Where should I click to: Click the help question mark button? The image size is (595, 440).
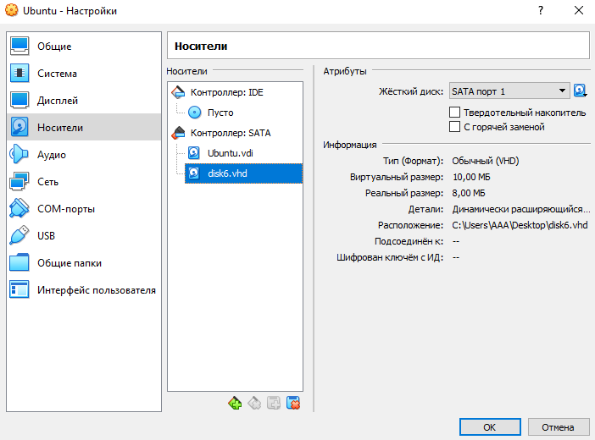click(541, 10)
